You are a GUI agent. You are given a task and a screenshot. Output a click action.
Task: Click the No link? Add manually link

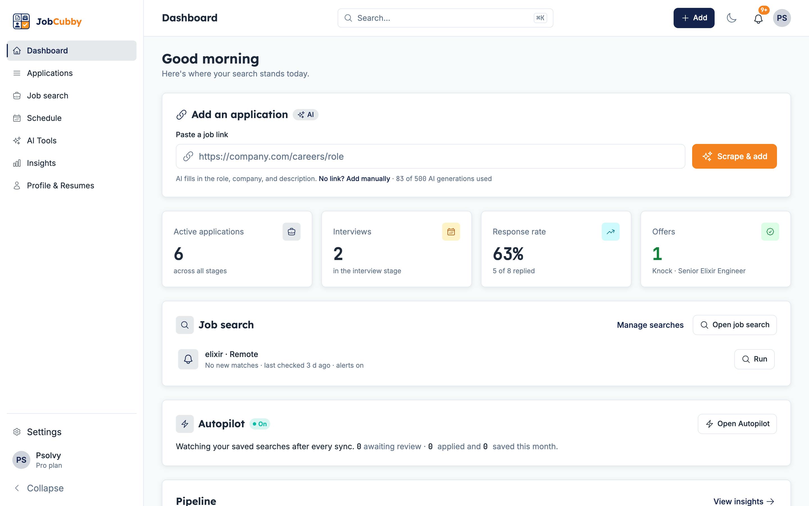354,179
